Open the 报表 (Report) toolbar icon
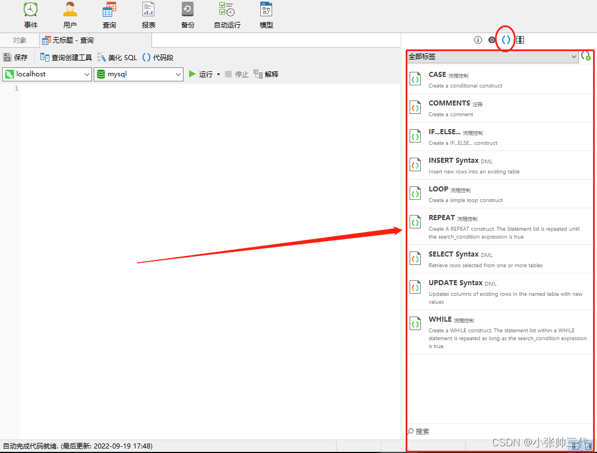Image resolution: width=597 pixels, height=453 pixels. pyautogui.click(x=149, y=15)
